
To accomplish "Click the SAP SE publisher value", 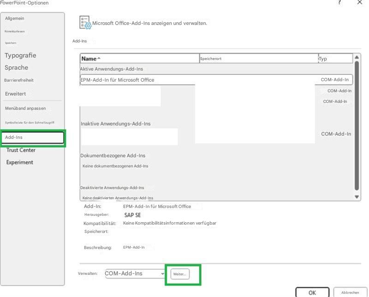I will point(132,215).
